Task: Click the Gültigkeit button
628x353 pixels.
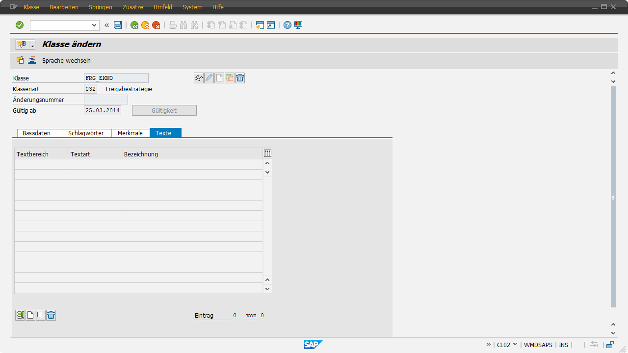Action: [164, 110]
